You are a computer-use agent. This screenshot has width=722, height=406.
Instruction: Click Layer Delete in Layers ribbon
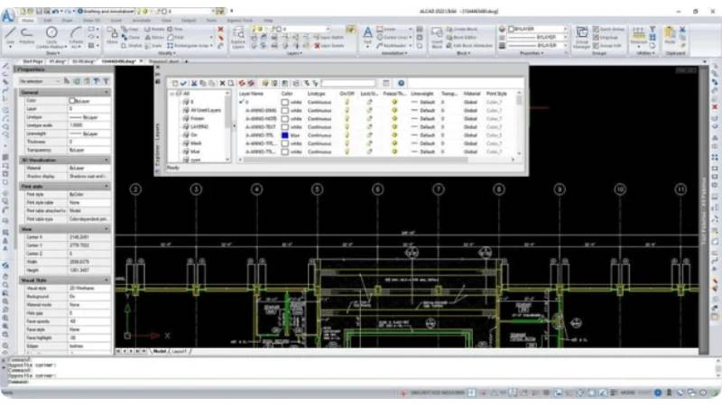tap(329, 46)
